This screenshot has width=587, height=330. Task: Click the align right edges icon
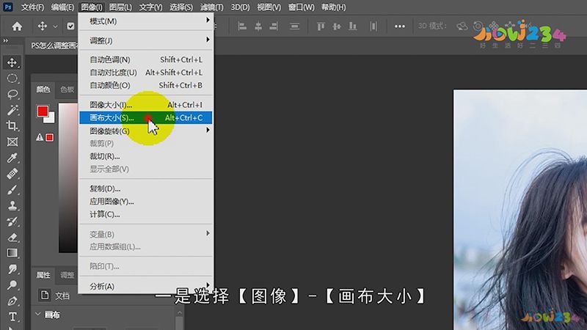(274, 26)
